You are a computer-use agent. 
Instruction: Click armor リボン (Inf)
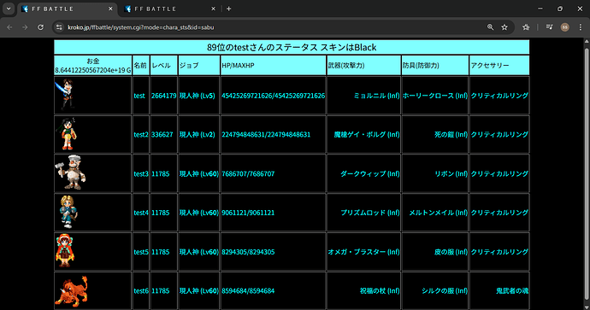pos(451,174)
